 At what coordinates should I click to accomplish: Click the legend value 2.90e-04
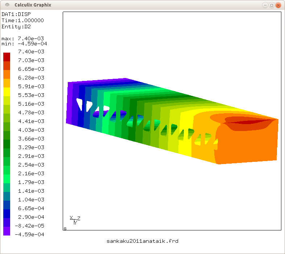point(31,217)
